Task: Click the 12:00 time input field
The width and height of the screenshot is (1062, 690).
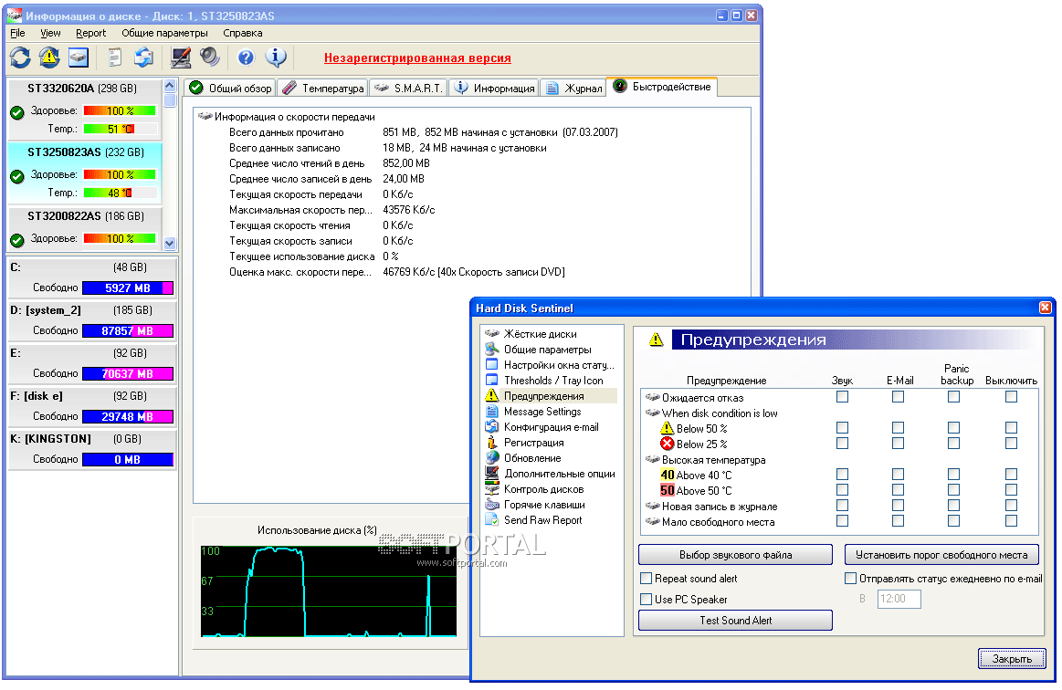Action: pyautogui.click(x=899, y=600)
